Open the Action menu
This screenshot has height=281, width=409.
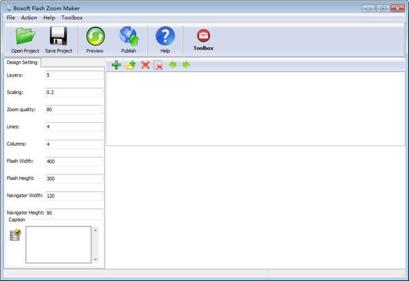(29, 18)
